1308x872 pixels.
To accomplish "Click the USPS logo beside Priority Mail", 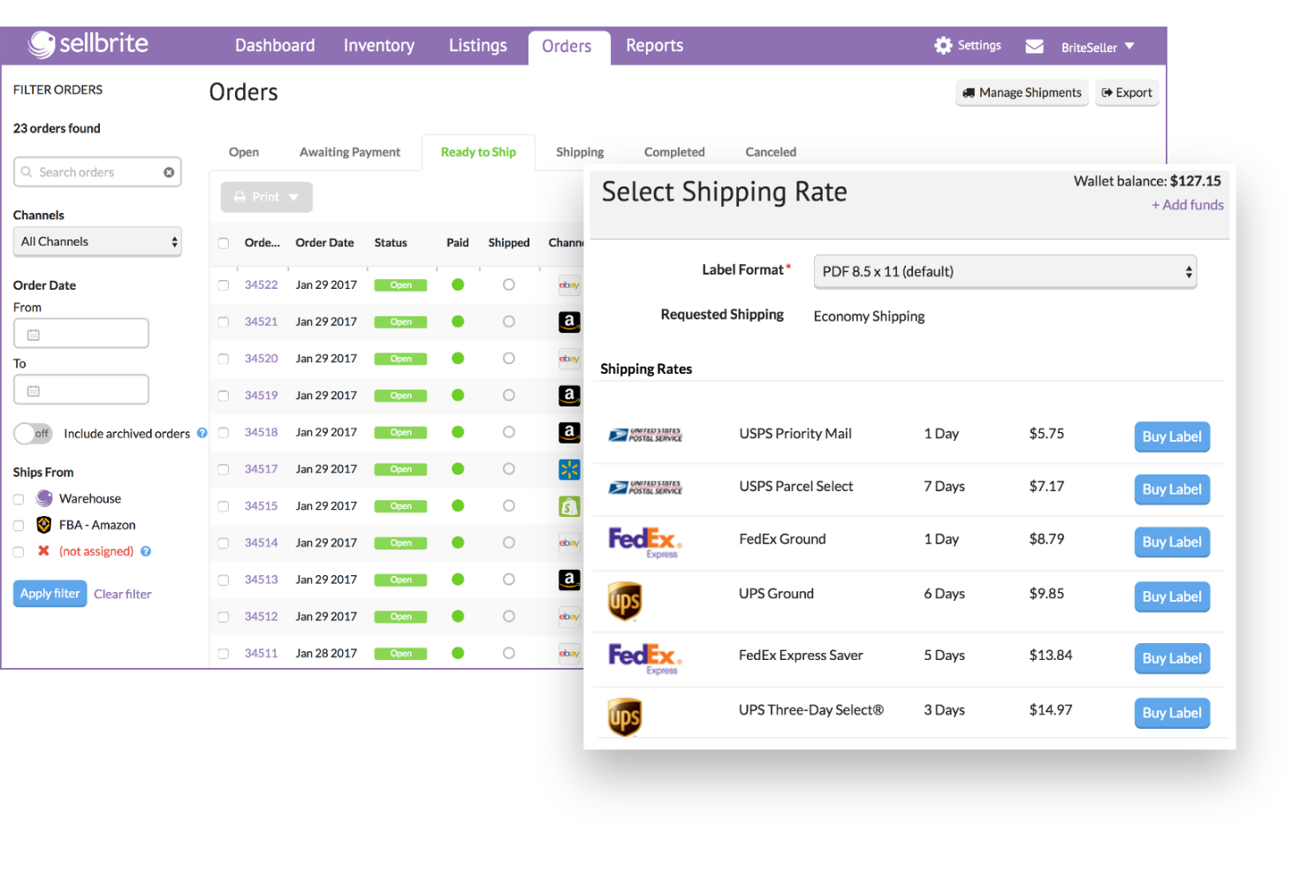I will pos(646,434).
